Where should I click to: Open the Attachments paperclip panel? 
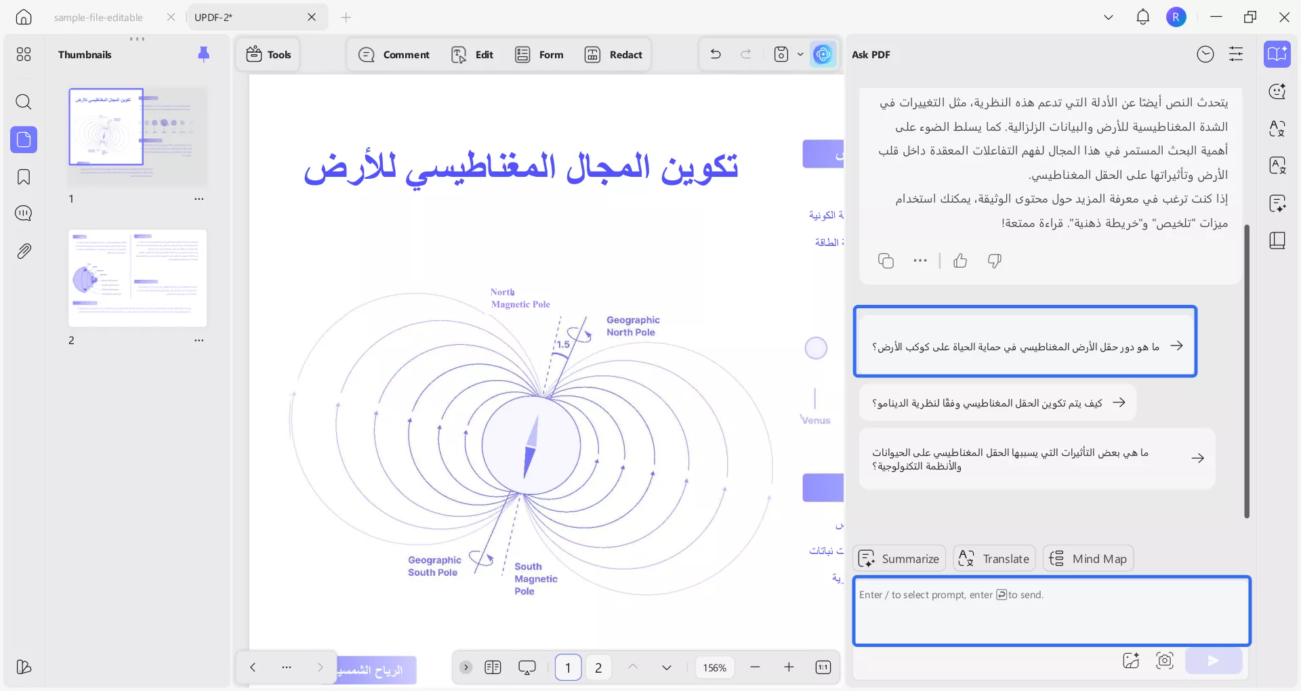[24, 251]
